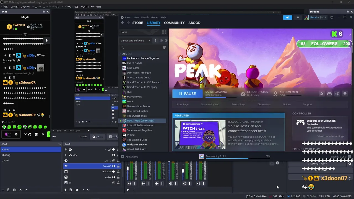
Task: Open PEAK game settings gear icon
Action: coord(322,94)
